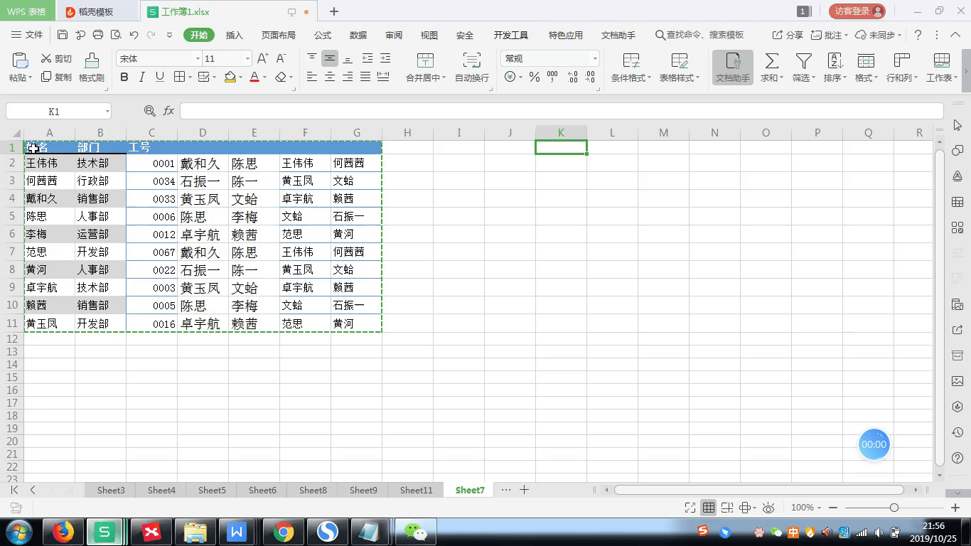Click the 访客登录 guest login button
This screenshot has height=546, width=971.
pos(857,11)
